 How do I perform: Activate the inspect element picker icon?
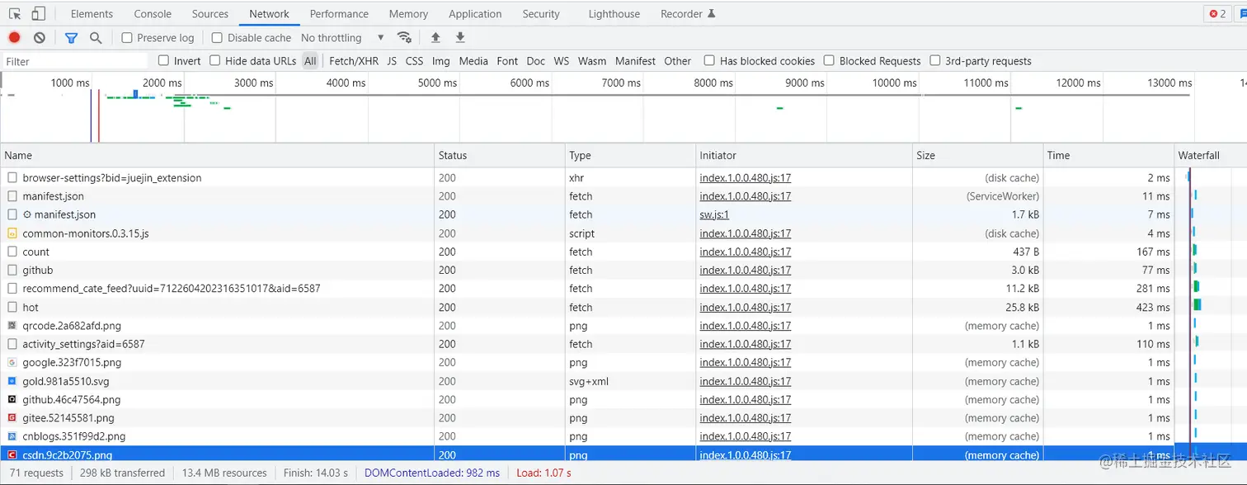click(x=15, y=14)
